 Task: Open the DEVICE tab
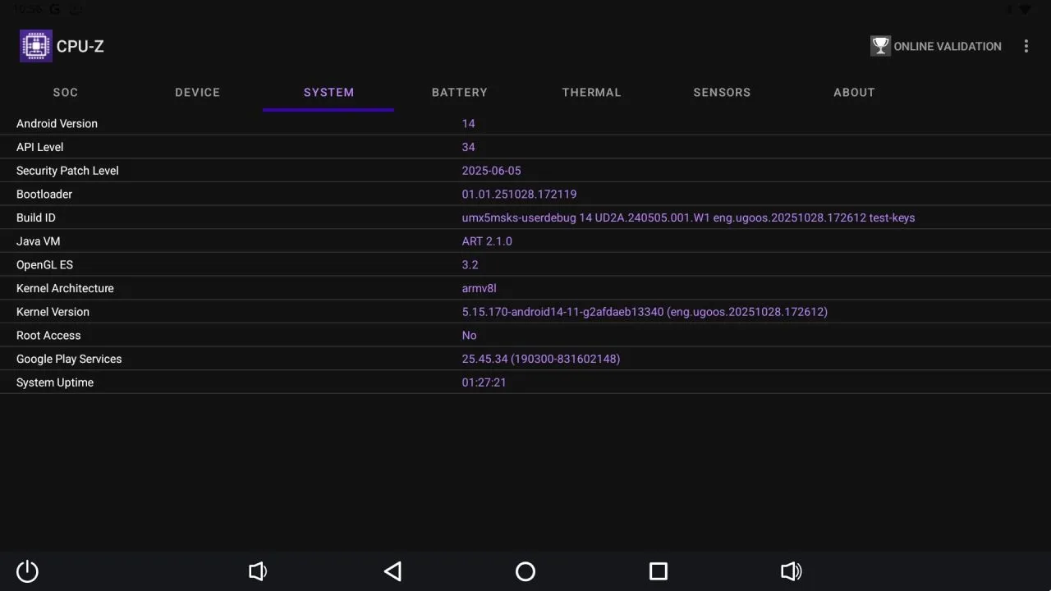tap(197, 92)
